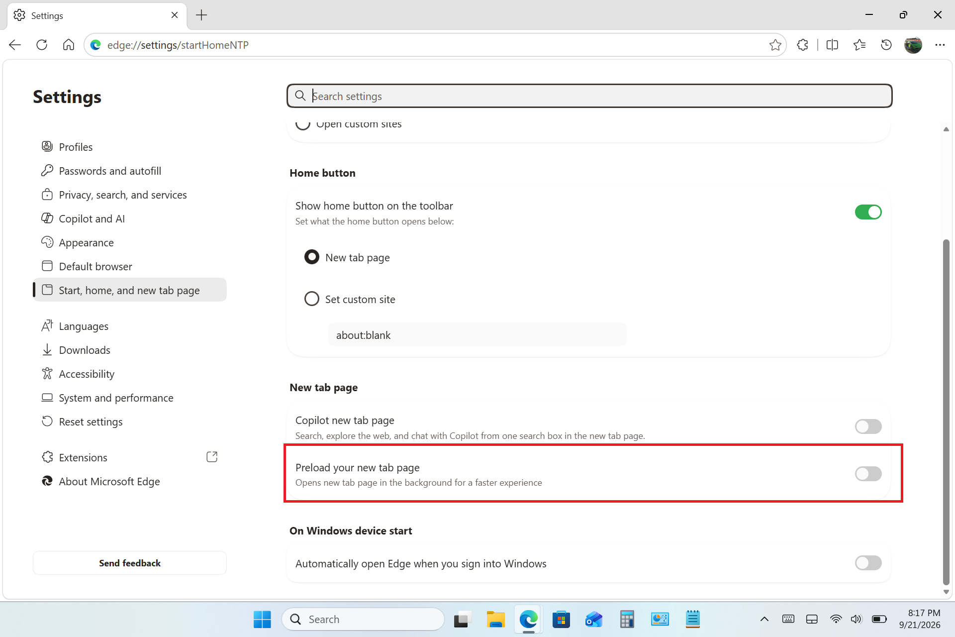Open the Appearance settings section
This screenshot has height=637, width=955.
[x=86, y=242]
